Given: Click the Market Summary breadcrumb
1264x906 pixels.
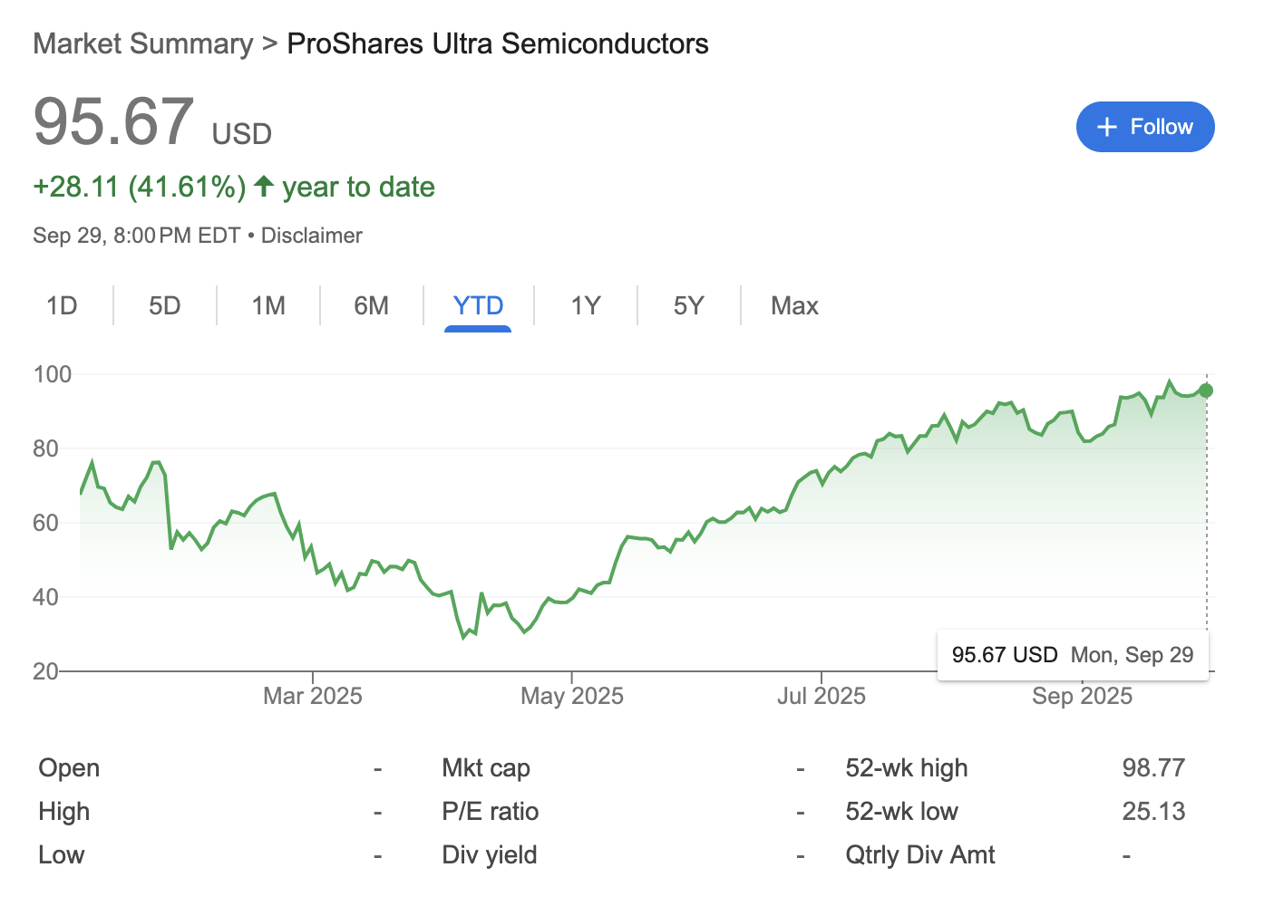Looking at the screenshot, I should [x=143, y=43].
